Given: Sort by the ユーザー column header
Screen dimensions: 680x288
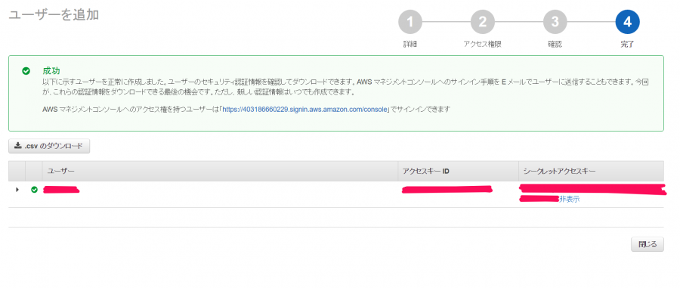Looking at the screenshot, I should (x=60, y=172).
